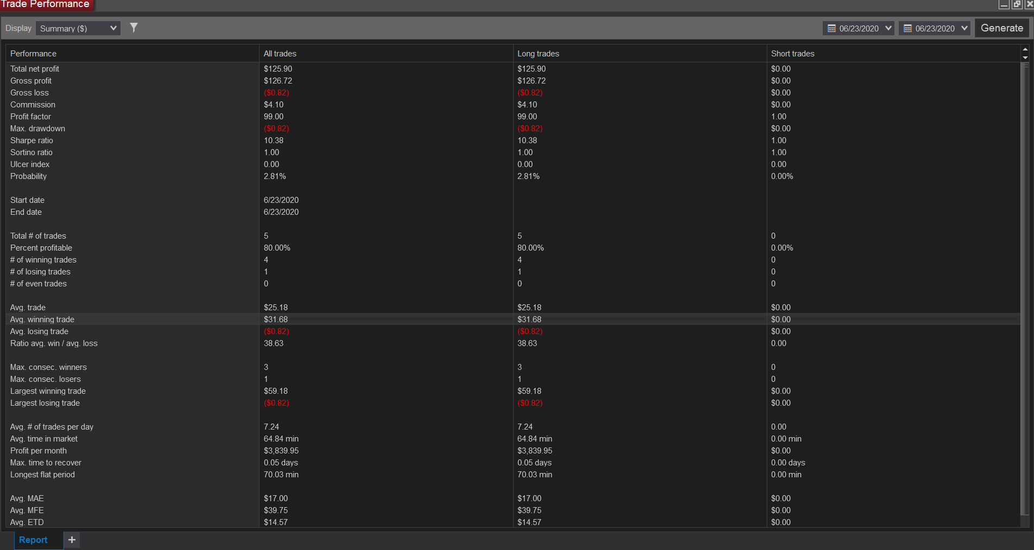The width and height of the screenshot is (1034, 550).
Task: Click scrollbar up arrow
Action: pyautogui.click(x=1025, y=49)
